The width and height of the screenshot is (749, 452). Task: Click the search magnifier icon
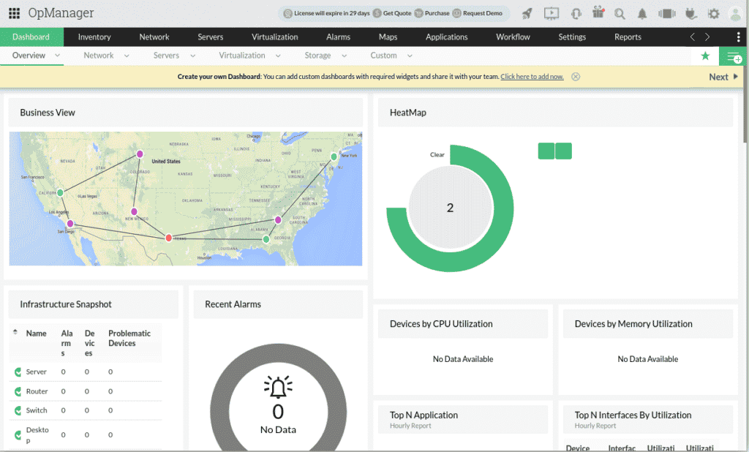(x=620, y=13)
